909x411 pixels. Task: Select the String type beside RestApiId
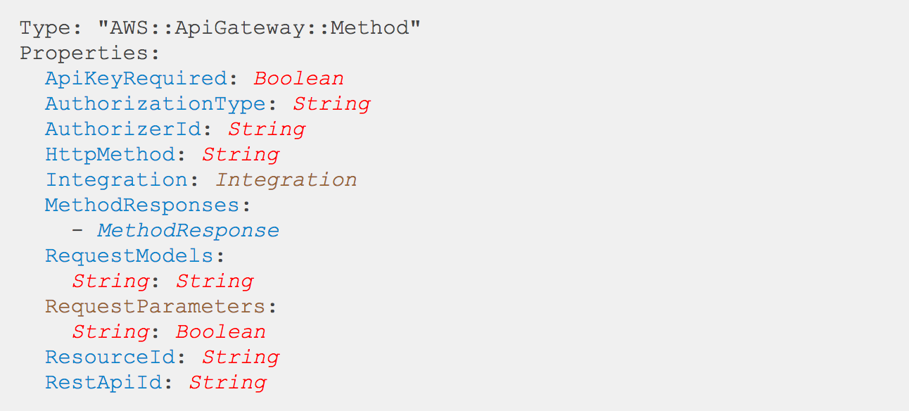coord(227,382)
